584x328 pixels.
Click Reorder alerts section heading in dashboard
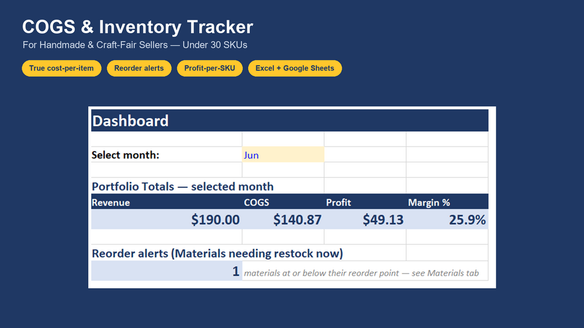point(217,253)
